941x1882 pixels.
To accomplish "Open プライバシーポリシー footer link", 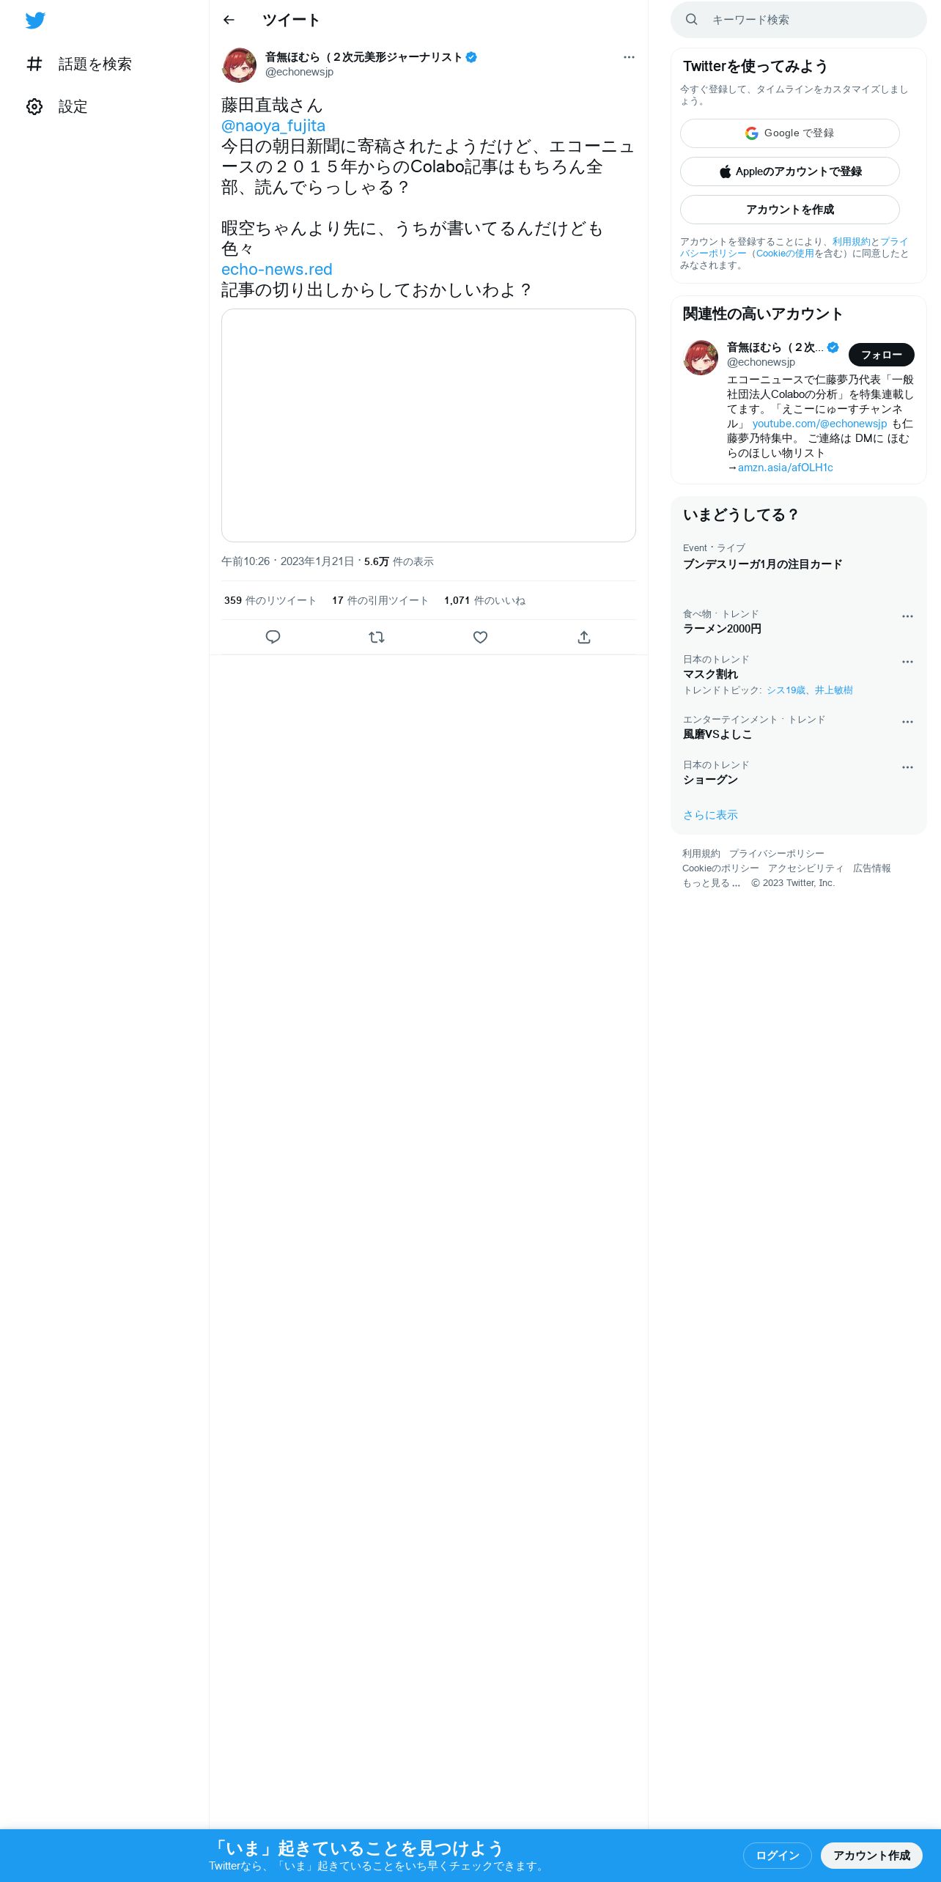I will pyautogui.click(x=776, y=854).
